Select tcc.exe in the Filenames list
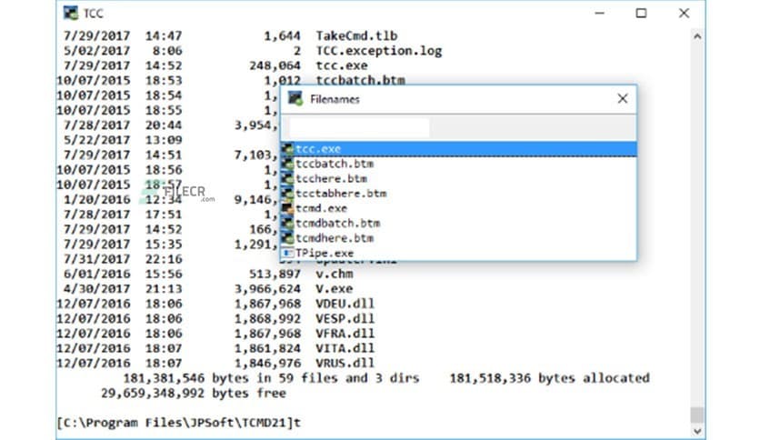This screenshot has width=760, height=440. (x=458, y=149)
